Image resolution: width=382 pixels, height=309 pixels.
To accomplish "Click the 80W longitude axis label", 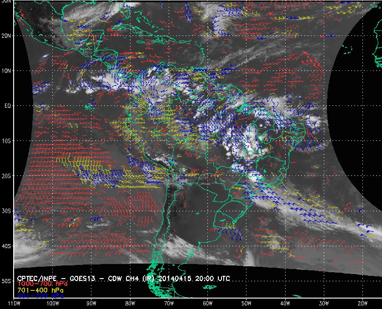I will coord(130,304).
